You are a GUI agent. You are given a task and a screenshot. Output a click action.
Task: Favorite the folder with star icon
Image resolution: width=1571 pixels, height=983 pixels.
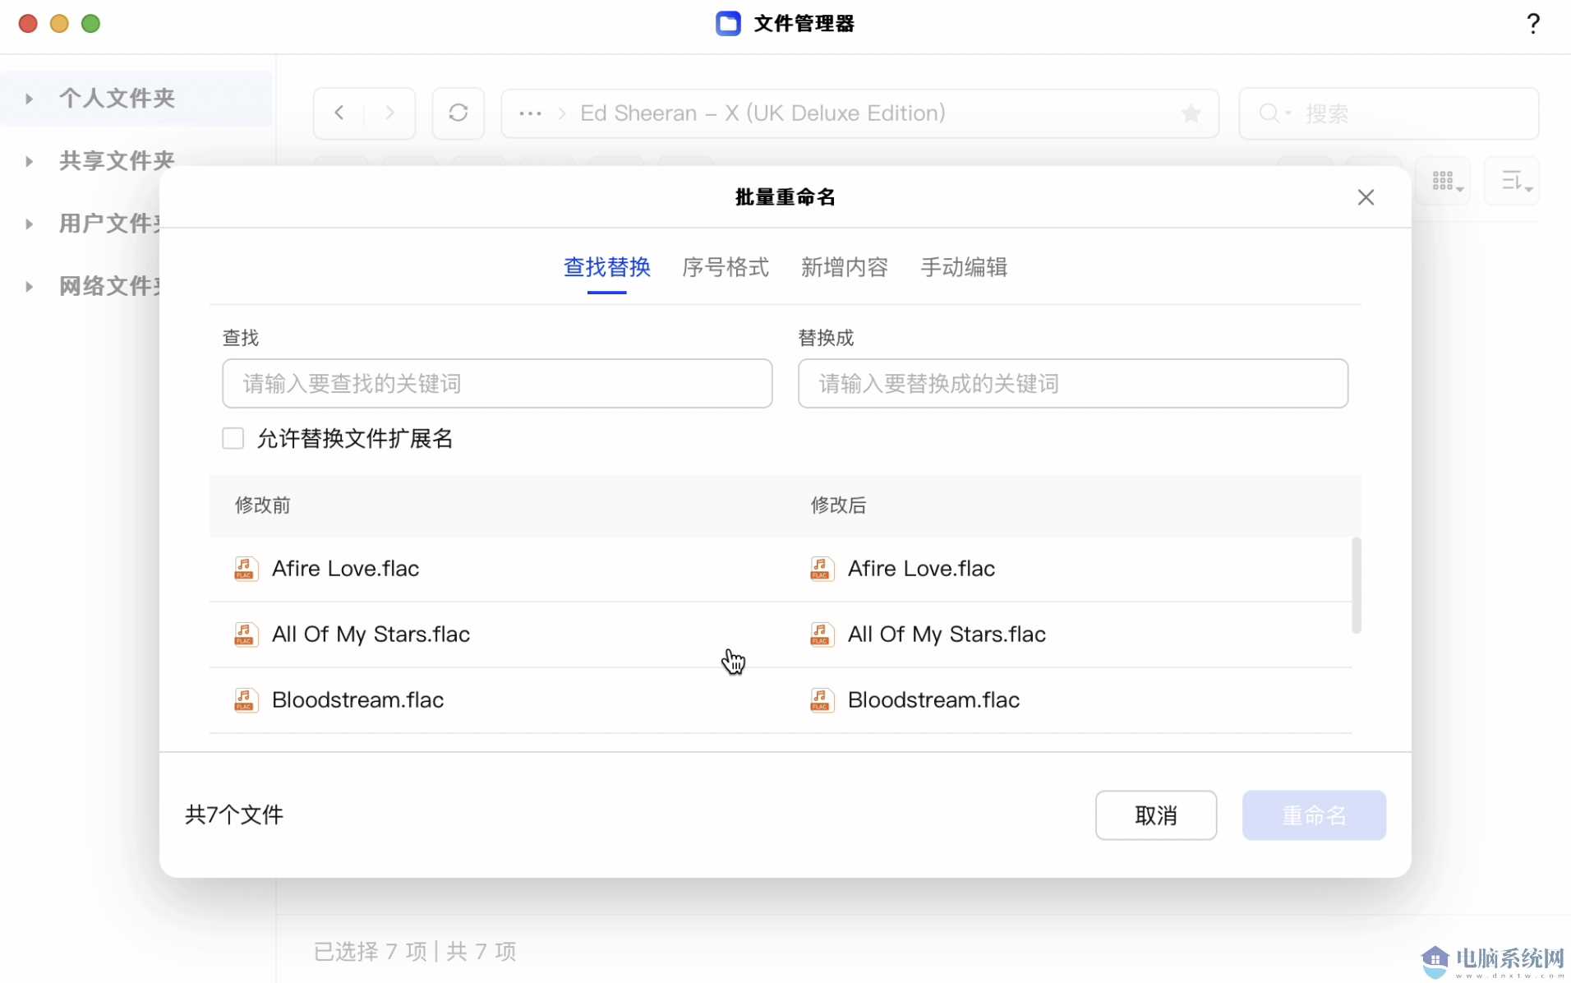coord(1191,113)
